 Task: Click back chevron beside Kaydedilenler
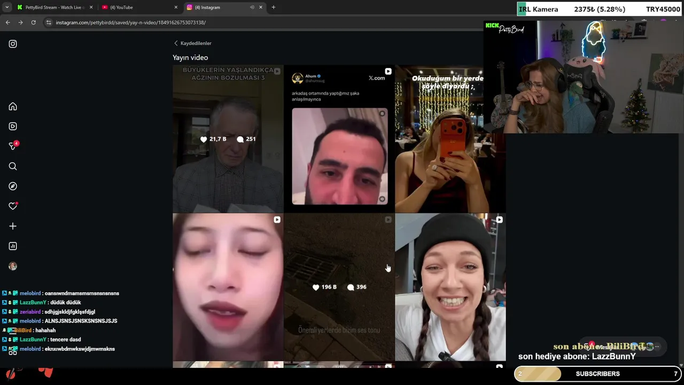(x=176, y=43)
